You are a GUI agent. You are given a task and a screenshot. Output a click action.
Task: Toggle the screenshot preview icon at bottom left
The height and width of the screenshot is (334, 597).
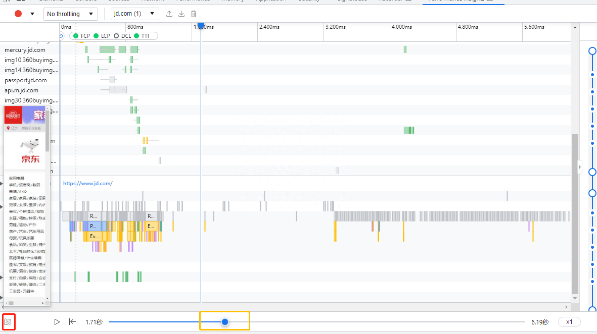tap(9, 321)
